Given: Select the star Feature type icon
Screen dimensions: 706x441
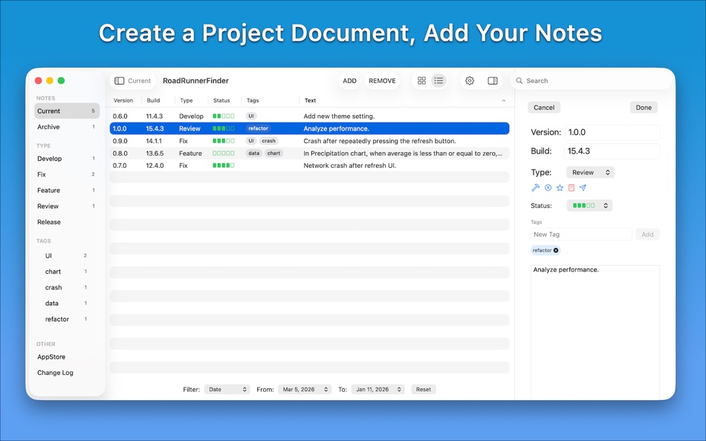Looking at the screenshot, I should click(x=560, y=187).
